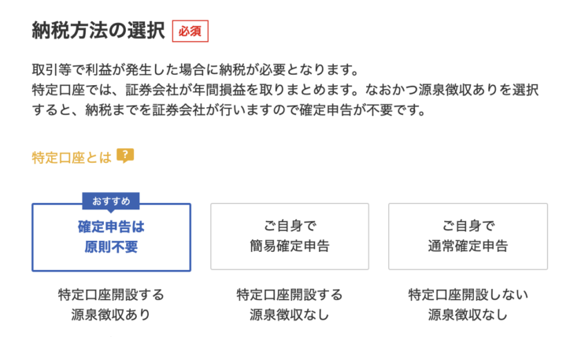The height and width of the screenshot is (337, 570).
Task: Click the 通常確定申告 text in the right box
Action: (468, 246)
